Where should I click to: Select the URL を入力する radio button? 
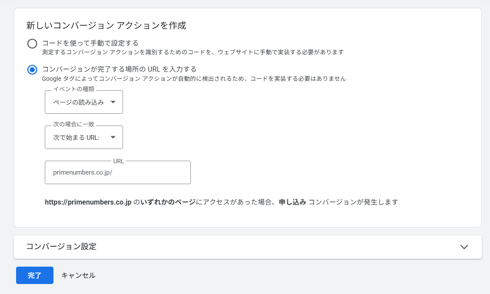click(x=32, y=69)
